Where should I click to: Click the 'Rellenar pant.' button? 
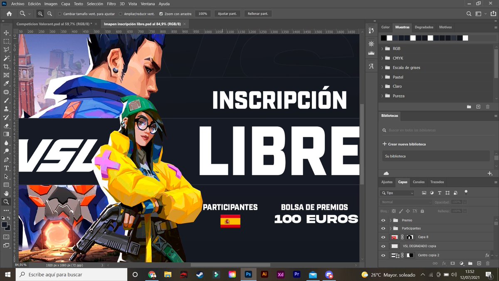click(258, 14)
